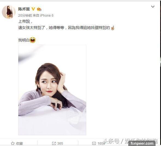Click the iPhone 6 source link
This screenshot has width=161, height=146.
click(47, 15)
